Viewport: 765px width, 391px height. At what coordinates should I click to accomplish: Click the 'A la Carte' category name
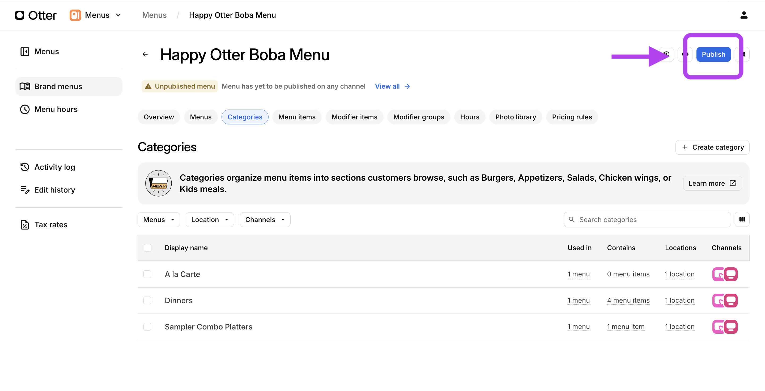point(182,274)
